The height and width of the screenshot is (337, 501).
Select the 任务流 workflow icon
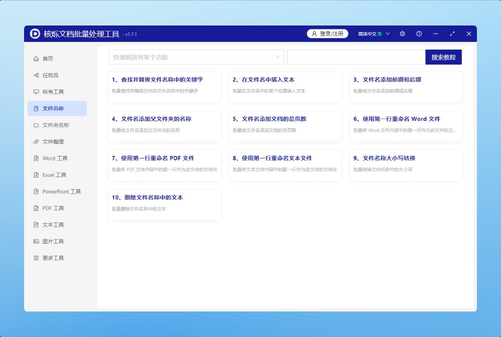[x=36, y=76]
